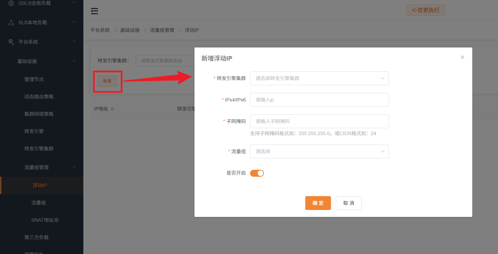Click the sort icon beside IP地址 column
This screenshot has width=498, height=254.
(x=112, y=109)
